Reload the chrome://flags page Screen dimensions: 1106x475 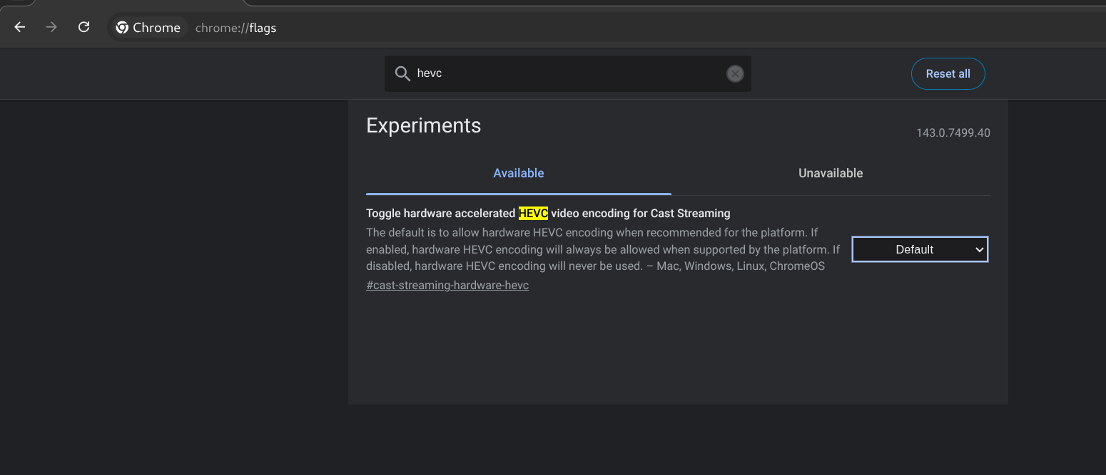point(83,28)
